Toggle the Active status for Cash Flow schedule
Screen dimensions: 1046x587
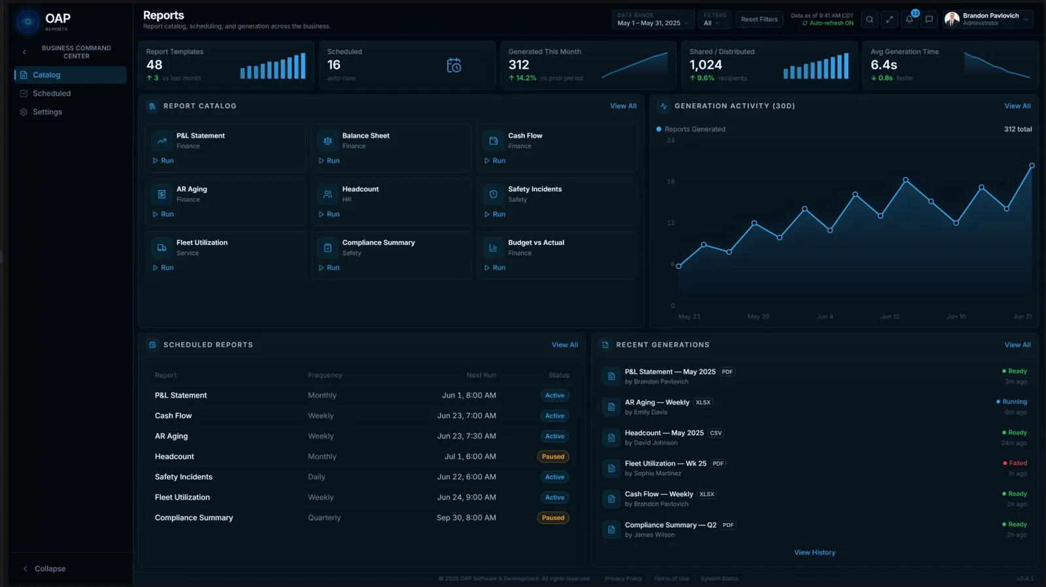pyautogui.click(x=554, y=416)
